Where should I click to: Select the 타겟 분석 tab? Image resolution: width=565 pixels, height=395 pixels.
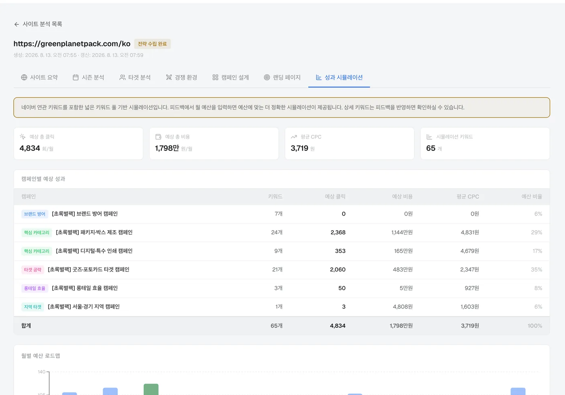[x=135, y=77]
